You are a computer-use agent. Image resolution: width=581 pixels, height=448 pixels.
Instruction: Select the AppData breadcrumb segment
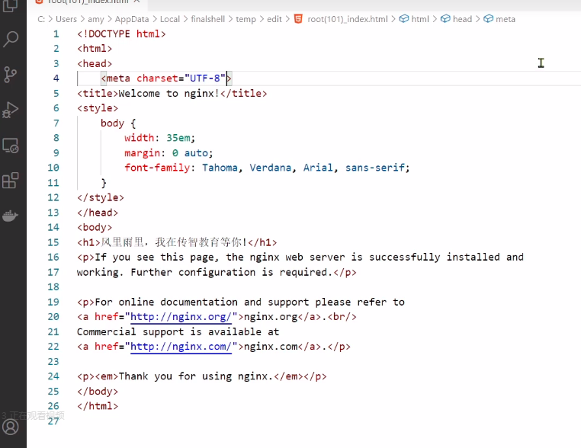click(x=132, y=19)
